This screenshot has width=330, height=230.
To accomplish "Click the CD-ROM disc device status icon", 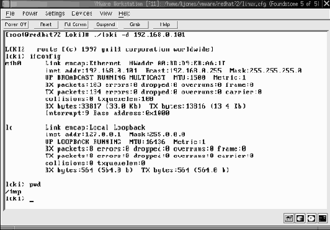I will pos(311,219).
